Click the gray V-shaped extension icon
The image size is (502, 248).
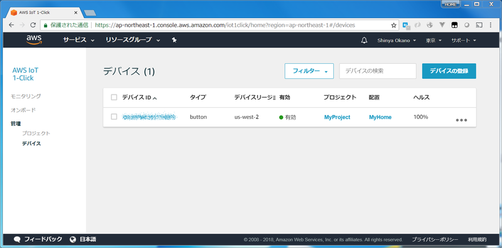(442, 25)
